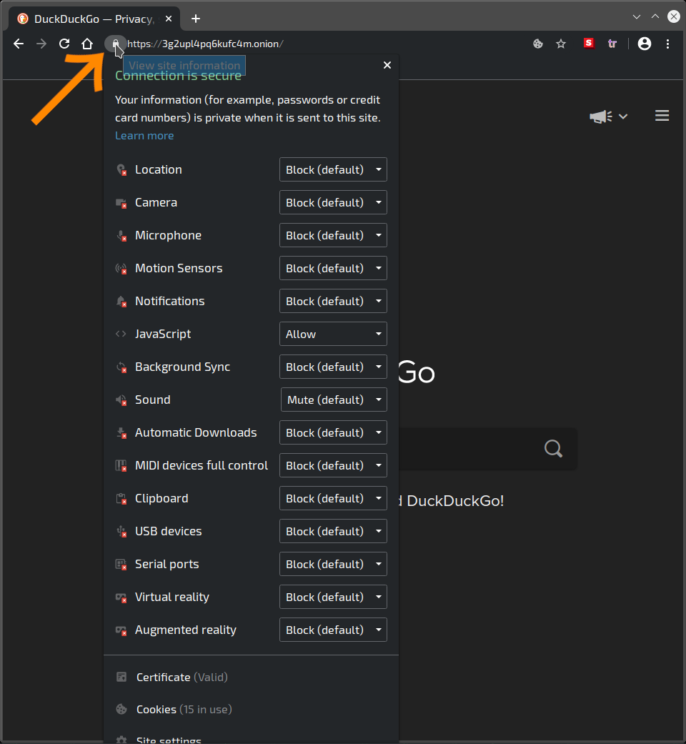Open Cookies (15 in use)
Image resolution: width=686 pixels, height=744 pixels.
pyautogui.click(x=184, y=710)
